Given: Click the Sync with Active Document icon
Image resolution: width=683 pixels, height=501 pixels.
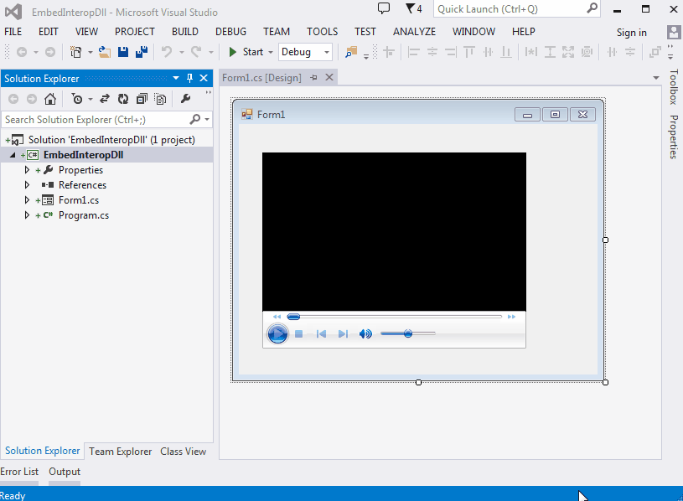Looking at the screenshot, I should 105,99.
